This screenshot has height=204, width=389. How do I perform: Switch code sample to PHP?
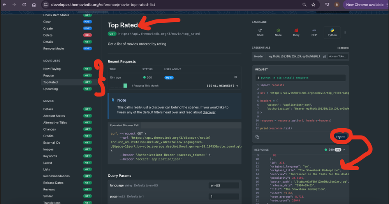(x=314, y=32)
